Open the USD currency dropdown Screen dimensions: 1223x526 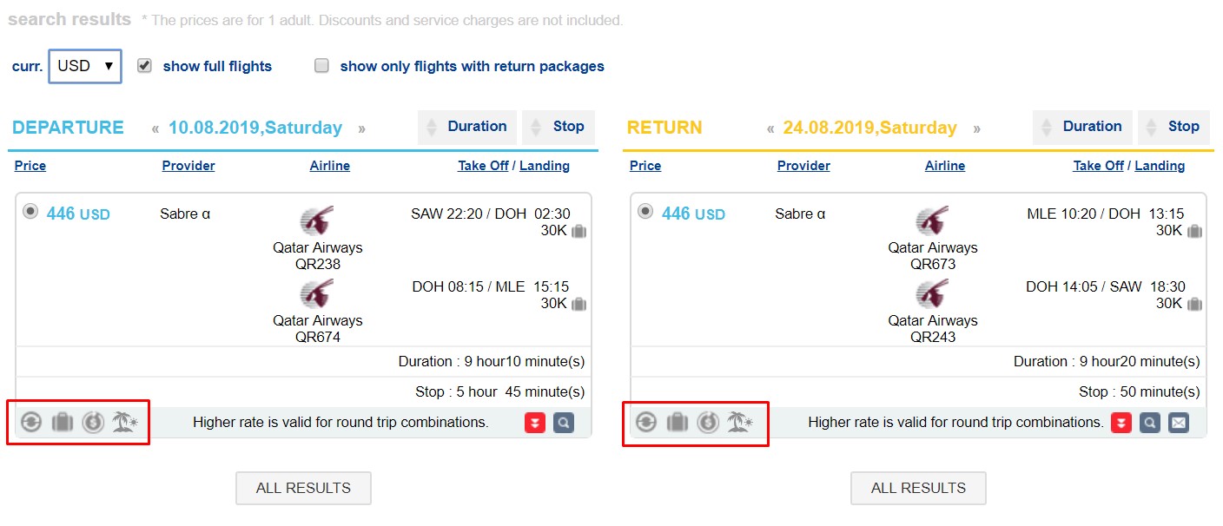coord(85,66)
